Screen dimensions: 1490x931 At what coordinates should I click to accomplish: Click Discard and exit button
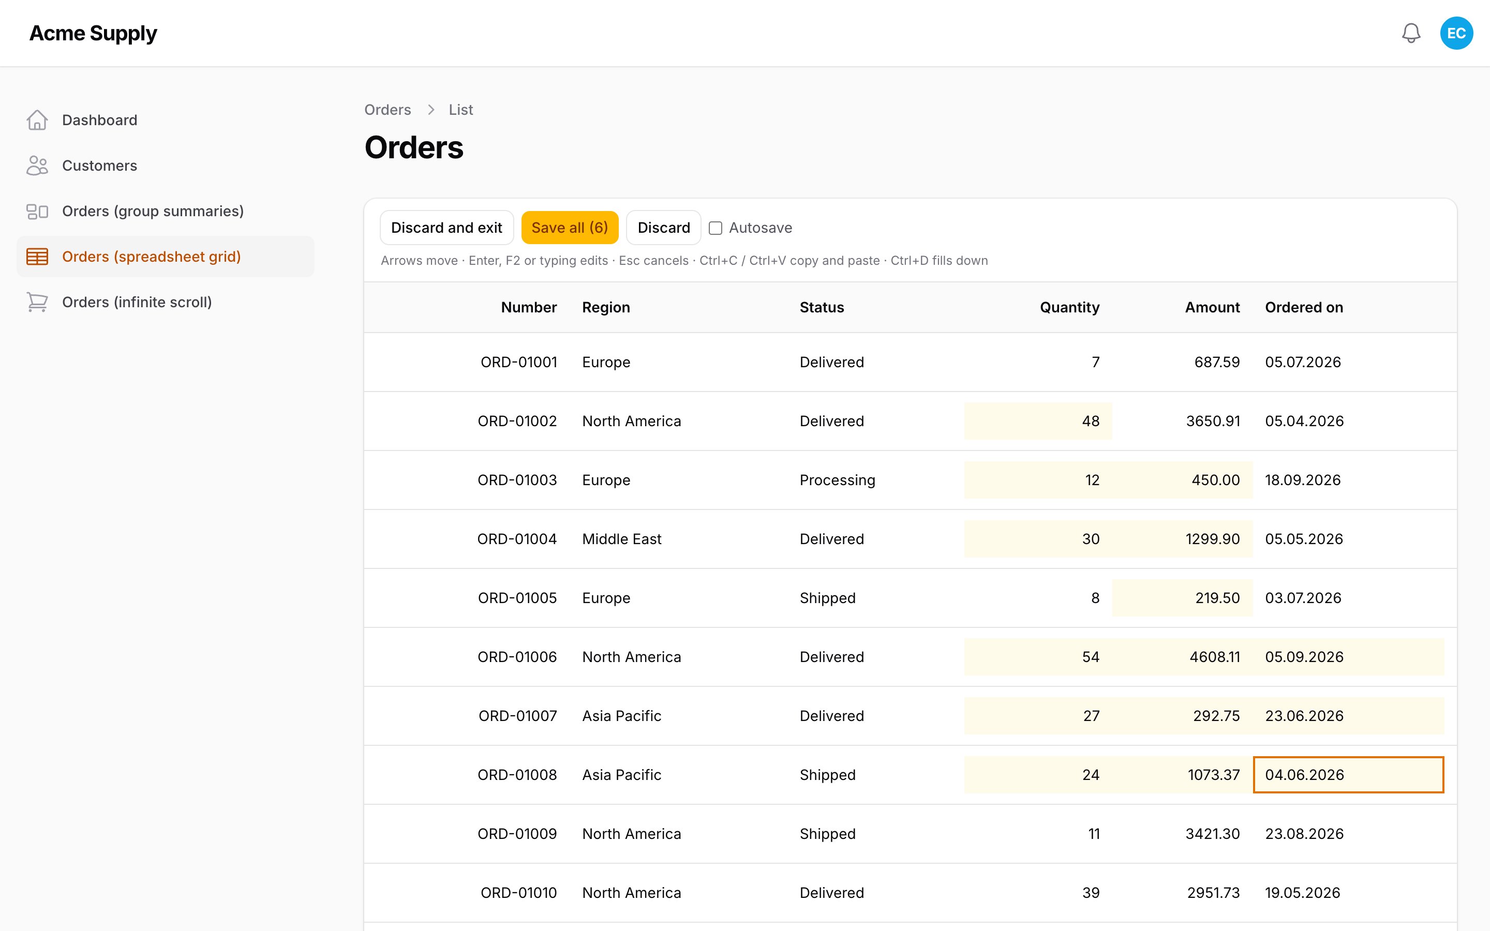[446, 228]
